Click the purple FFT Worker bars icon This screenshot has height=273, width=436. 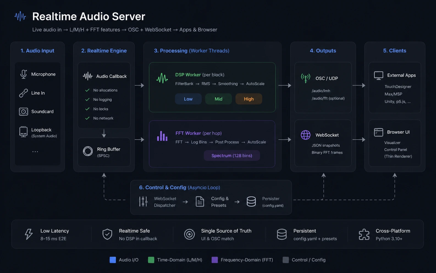coord(162,136)
